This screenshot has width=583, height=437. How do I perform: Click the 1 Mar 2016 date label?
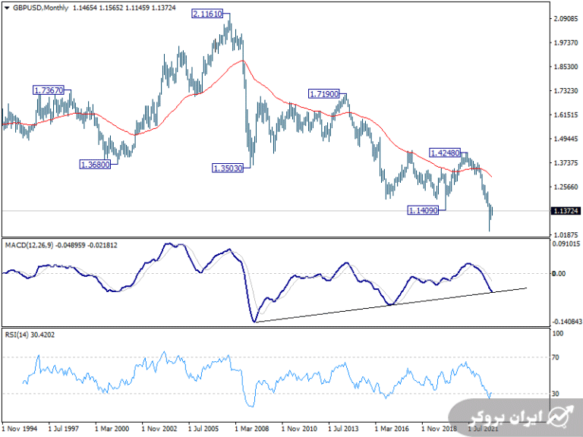click(392, 429)
